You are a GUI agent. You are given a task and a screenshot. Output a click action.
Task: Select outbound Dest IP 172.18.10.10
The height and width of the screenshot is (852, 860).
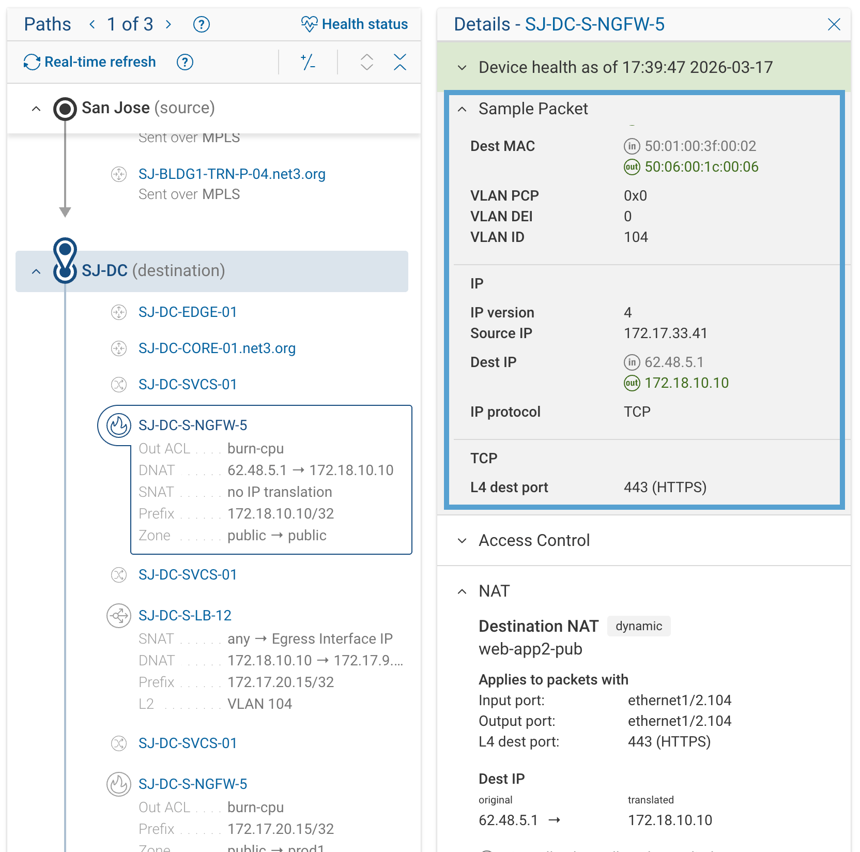point(687,383)
